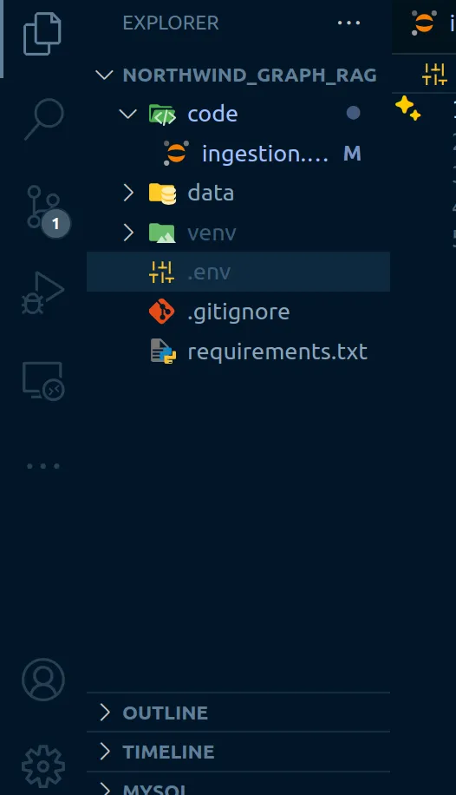This screenshot has height=795, width=456.
Task: Select the .env file
Action: (x=238, y=273)
